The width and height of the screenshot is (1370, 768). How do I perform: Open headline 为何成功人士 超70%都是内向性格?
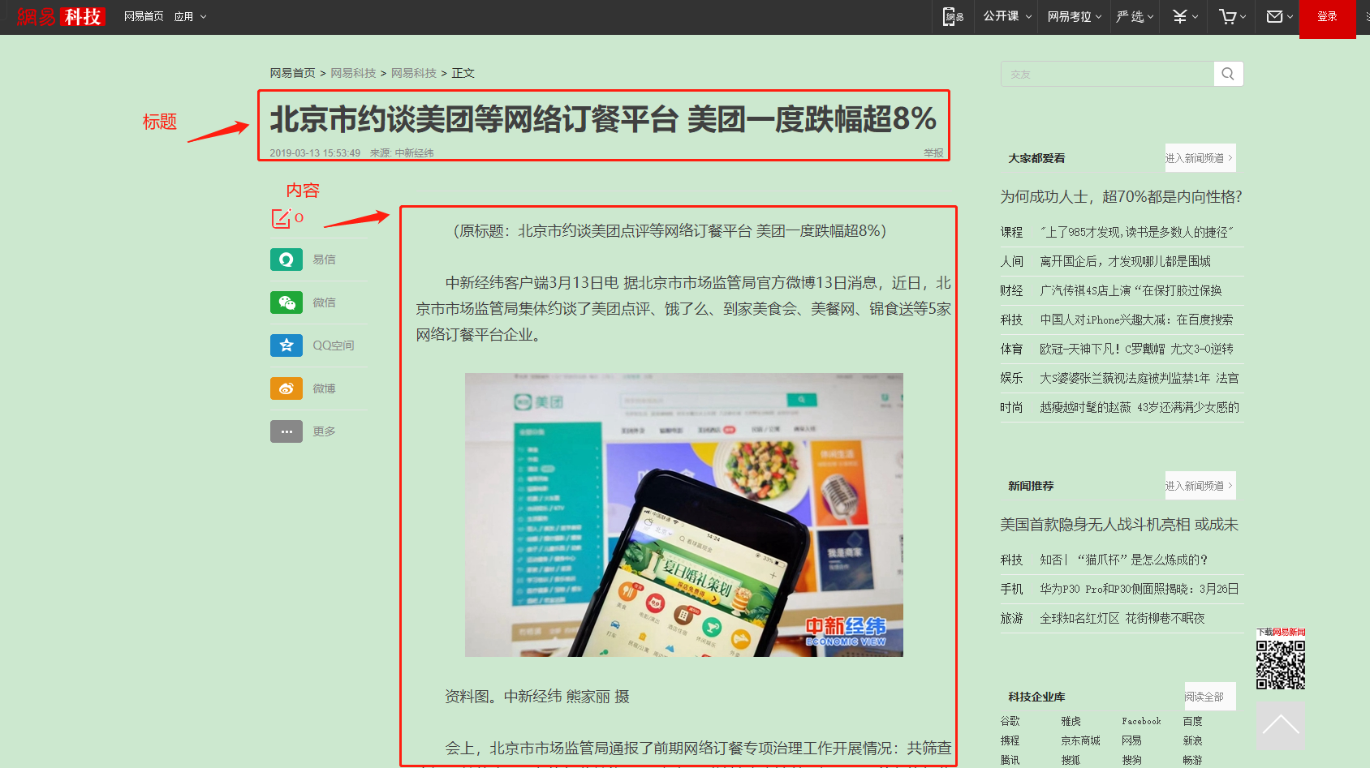pyautogui.click(x=1121, y=196)
